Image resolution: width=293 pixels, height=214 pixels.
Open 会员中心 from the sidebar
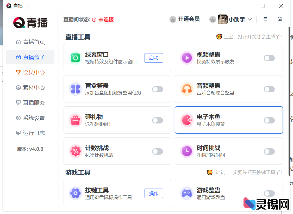tap(30, 72)
